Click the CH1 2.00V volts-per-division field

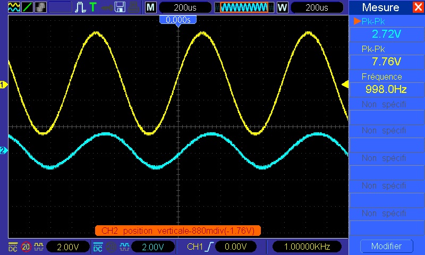pos(67,246)
